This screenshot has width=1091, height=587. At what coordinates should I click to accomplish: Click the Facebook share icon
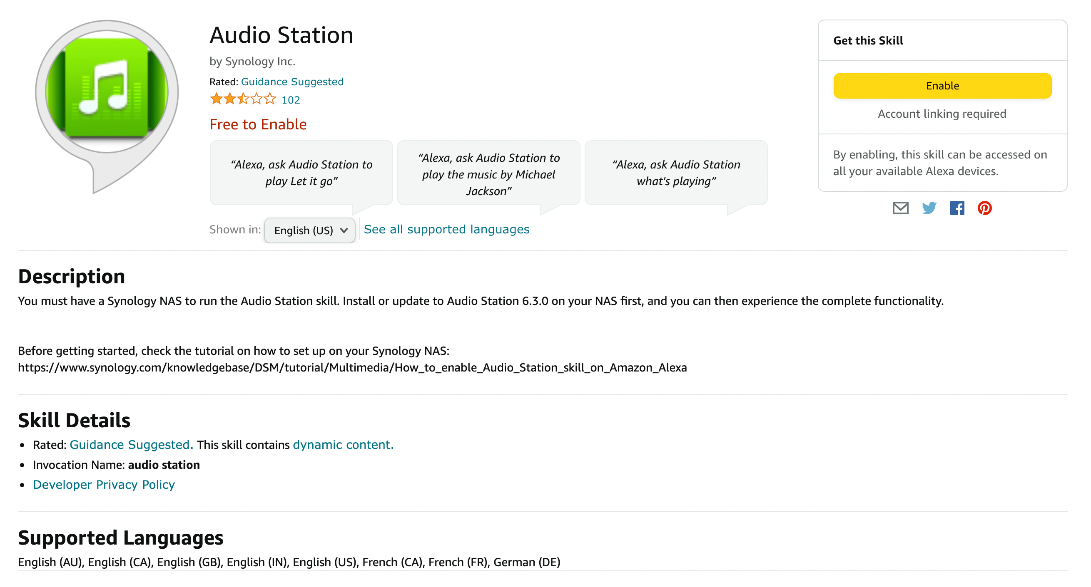(956, 209)
